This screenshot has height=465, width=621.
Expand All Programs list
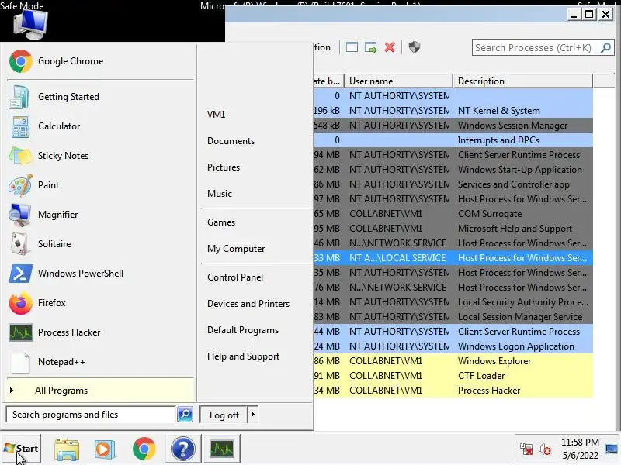coord(100,391)
